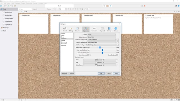
Task: Tick the Chapter One binder checkbox
Action: coord(3,12)
